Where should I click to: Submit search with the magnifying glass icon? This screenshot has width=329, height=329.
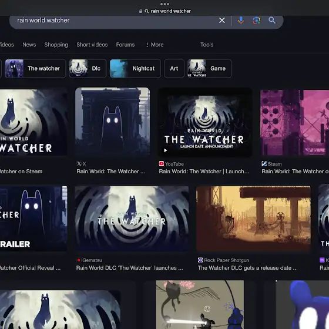[x=272, y=20]
